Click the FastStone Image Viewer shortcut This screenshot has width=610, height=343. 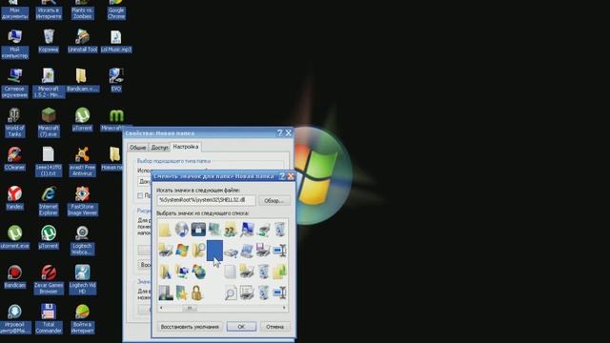click(82, 201)
